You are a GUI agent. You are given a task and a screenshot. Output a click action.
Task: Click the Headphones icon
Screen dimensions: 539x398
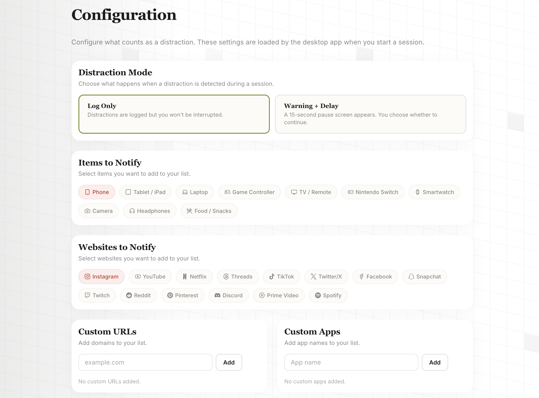pos(132,211)
